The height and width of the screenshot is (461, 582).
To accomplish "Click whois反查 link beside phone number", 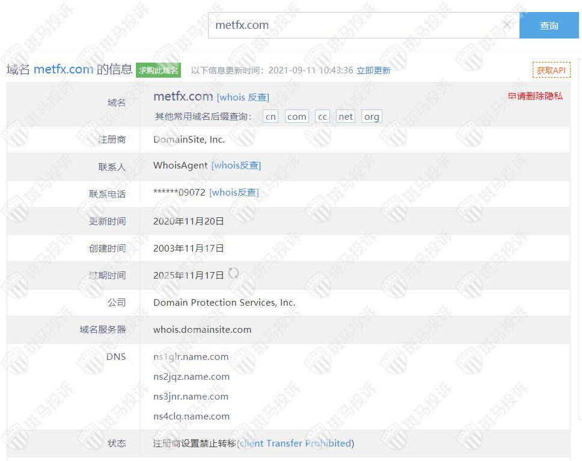I will point(234,193).
